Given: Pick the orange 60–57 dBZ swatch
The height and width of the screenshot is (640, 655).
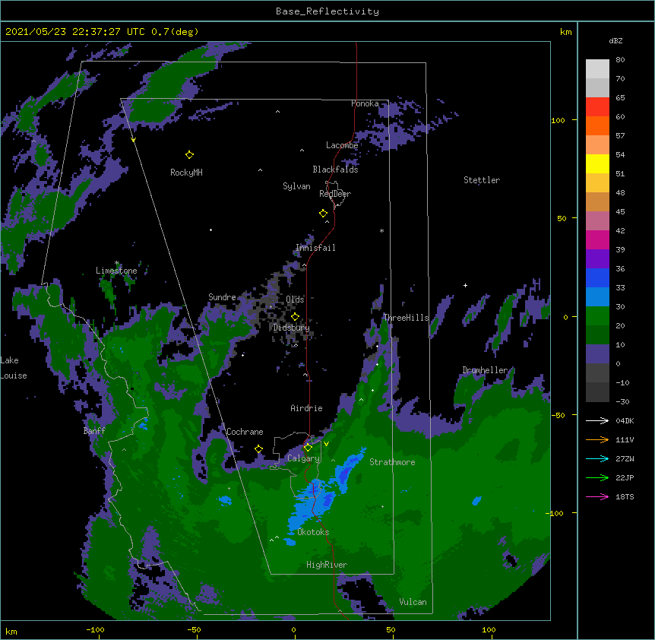Looking at the screenshot, I should point(597,125).
